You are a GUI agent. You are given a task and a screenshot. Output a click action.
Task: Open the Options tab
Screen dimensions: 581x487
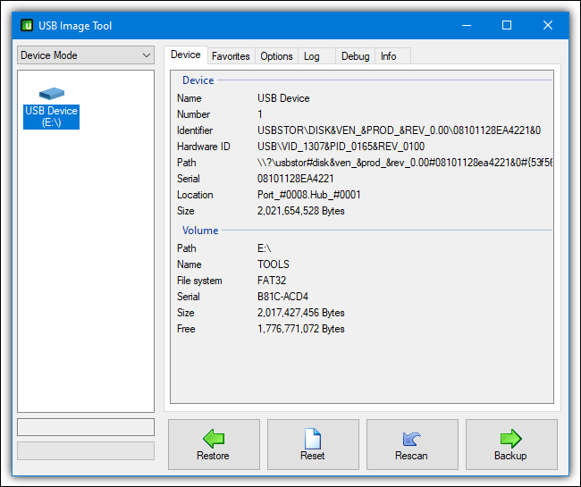[276, 56]
